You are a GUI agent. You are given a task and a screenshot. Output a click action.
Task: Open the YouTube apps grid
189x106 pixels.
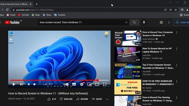(x=161, y=22)
